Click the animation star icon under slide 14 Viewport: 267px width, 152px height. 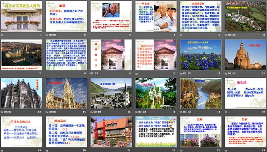tap(47, 112)
